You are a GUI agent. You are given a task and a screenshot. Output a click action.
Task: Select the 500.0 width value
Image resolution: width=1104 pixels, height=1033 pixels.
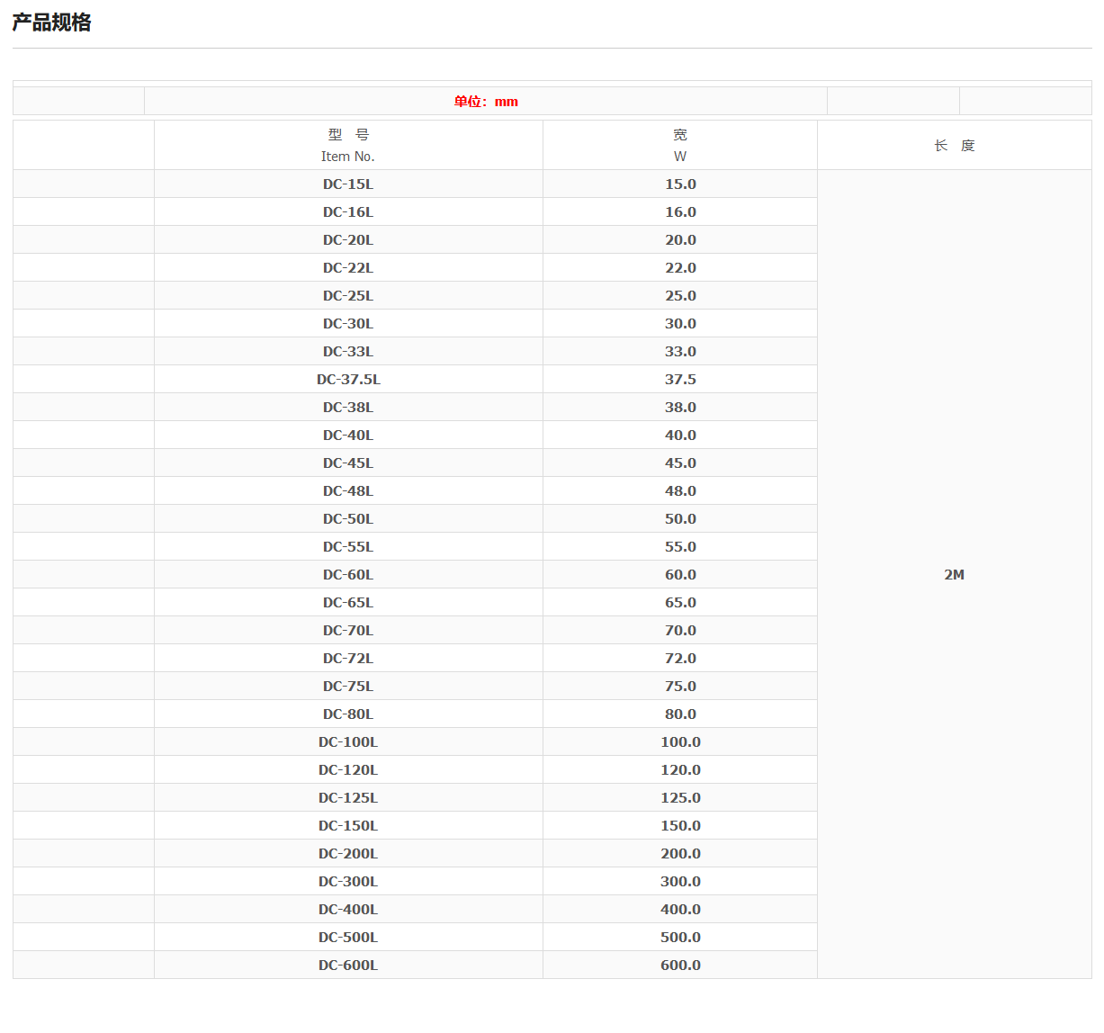pyautogui.click(x=680, y=938)
